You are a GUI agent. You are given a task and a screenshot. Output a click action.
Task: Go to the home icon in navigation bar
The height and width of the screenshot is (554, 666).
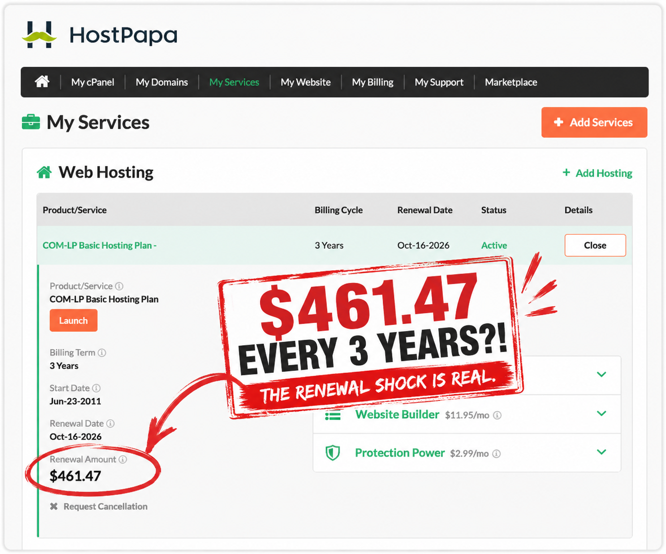point(42,82)
